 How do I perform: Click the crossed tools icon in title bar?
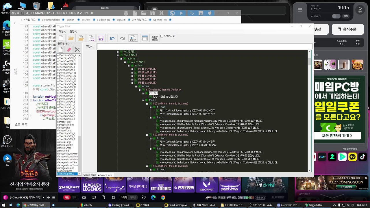point(162,13)
